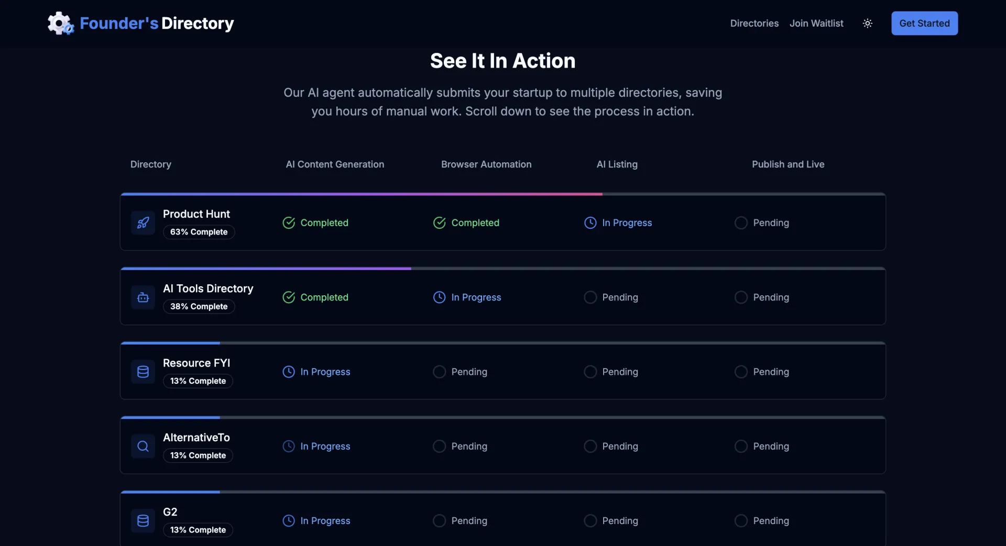Click the Founder's Directory gear logo
This screenshot has height=546, width=1006.
(60, 23)
